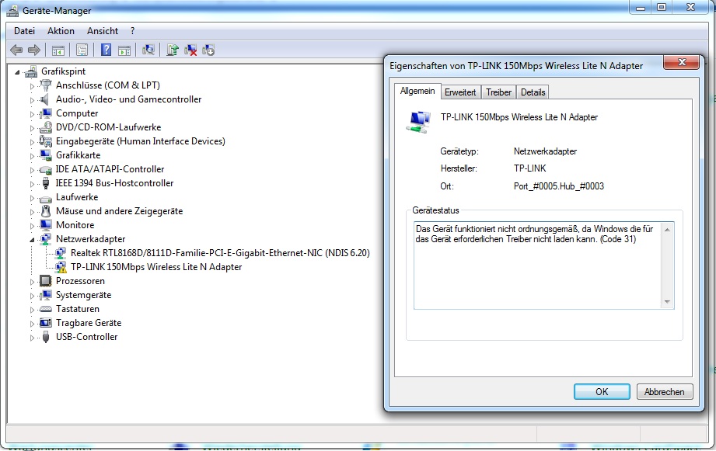
Task: Click the OK button
Action: pyautogui.click(x=602, y=392)
